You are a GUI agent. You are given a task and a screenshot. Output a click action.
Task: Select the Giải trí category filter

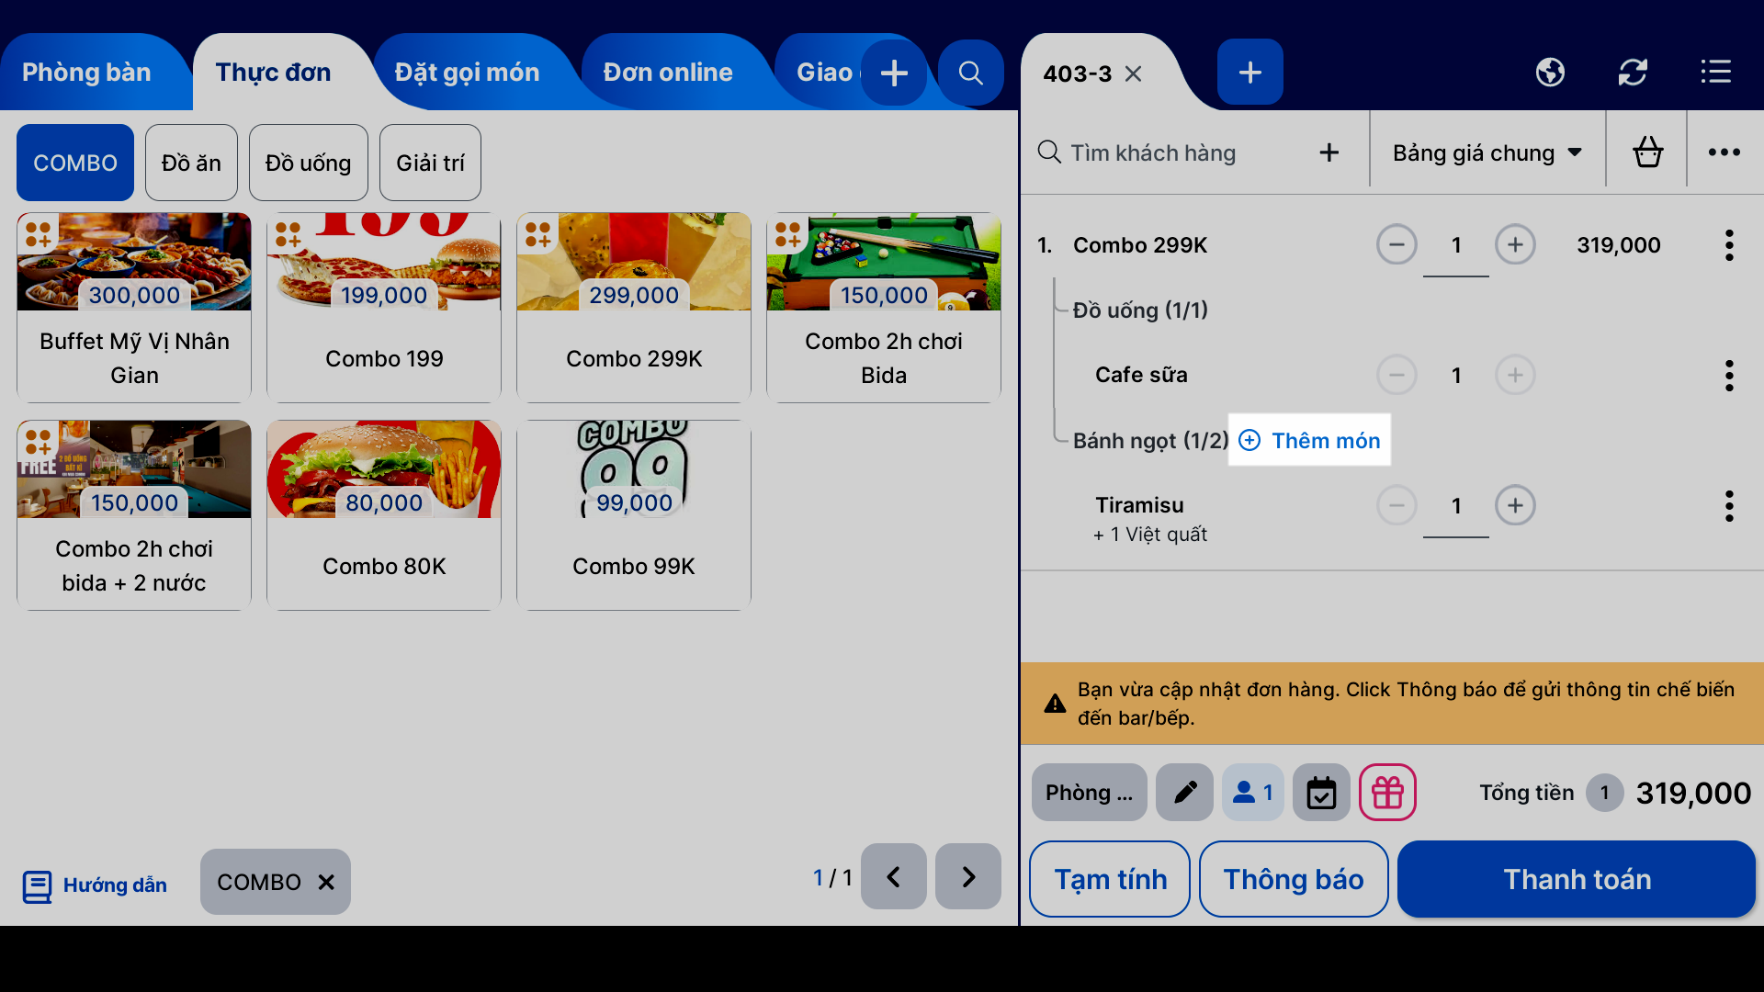pyautogui.click(x=430, y=163)
